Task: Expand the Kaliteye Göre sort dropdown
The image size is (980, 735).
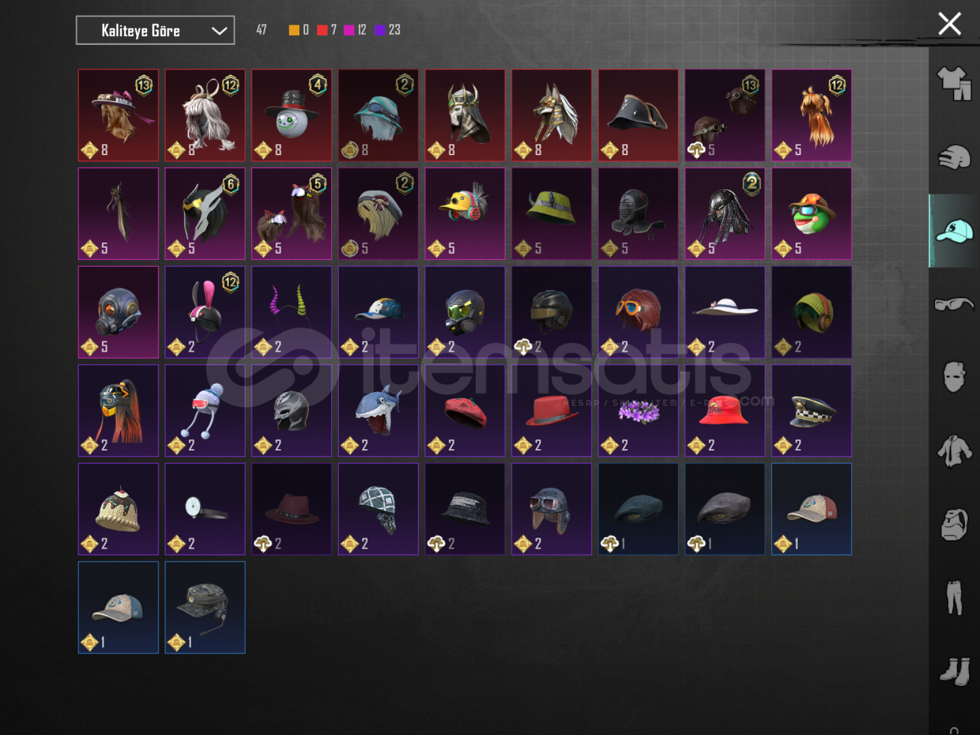Action: click(x=155, y=31)
